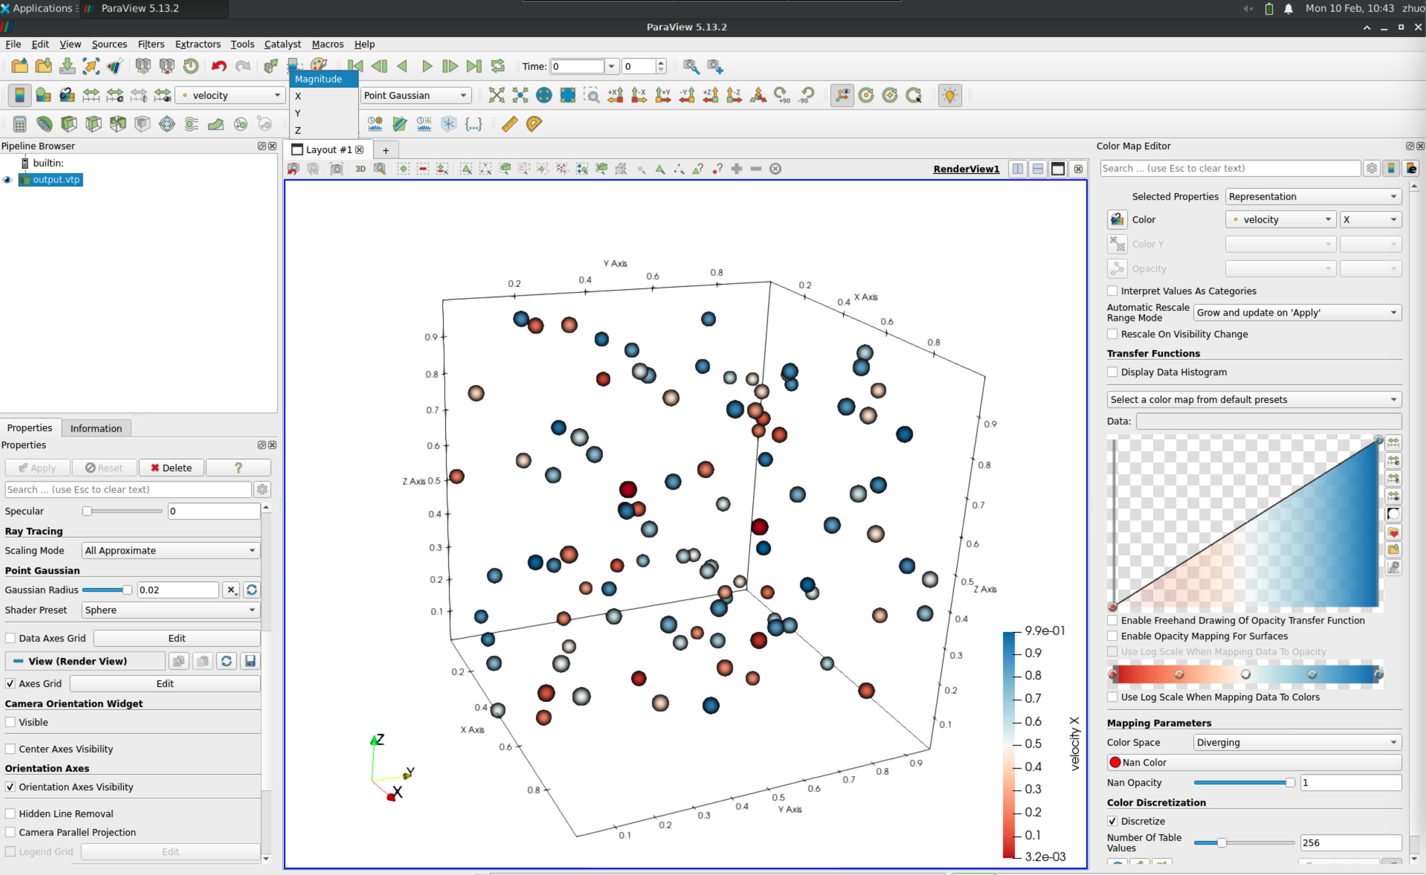Open the Point Gaussian representation dropdown
The image size is (1426, 875).
[x=415, y=95]
